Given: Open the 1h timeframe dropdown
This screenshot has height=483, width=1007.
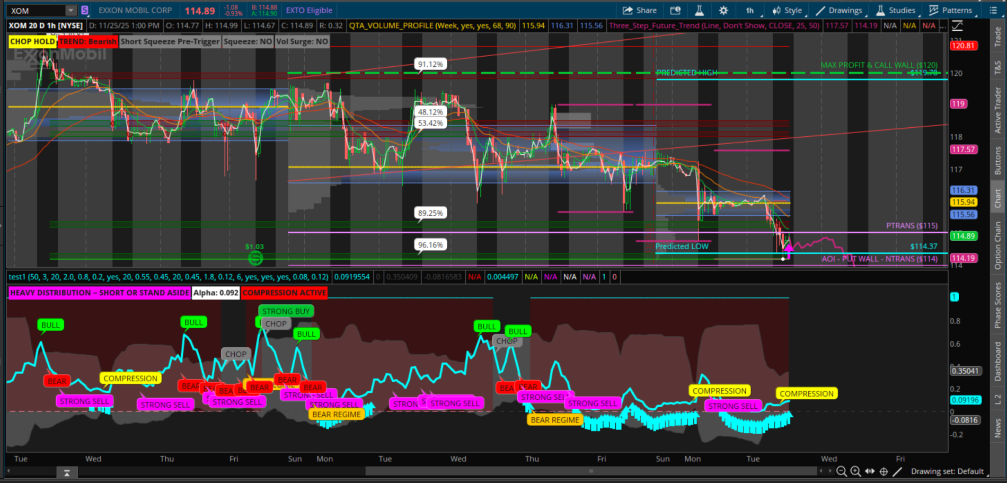Looking at the screenshot, I should click(x=750, y=10).
